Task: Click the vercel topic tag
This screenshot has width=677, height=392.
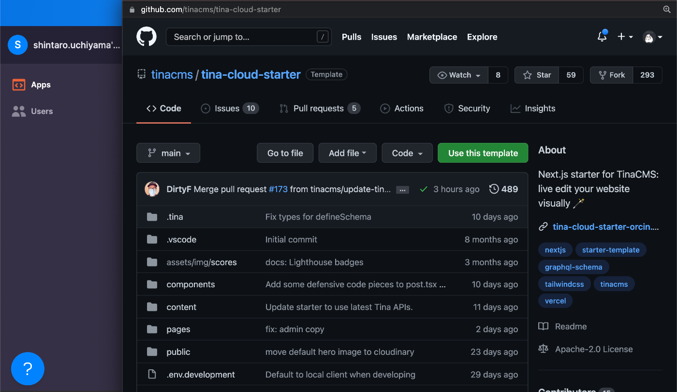Action: pyautogui.click(x=555, y=301)
